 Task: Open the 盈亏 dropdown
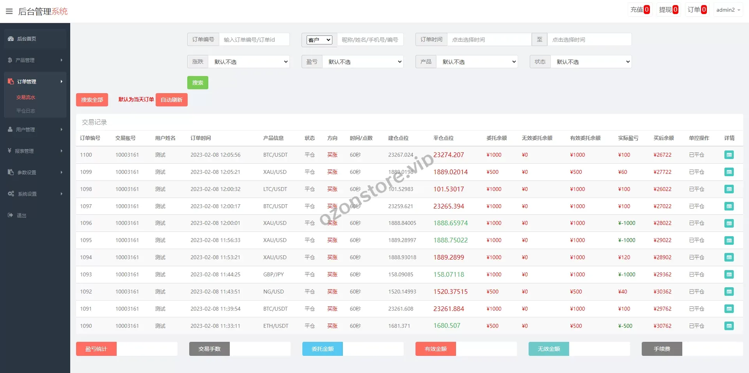click(363, 62)
